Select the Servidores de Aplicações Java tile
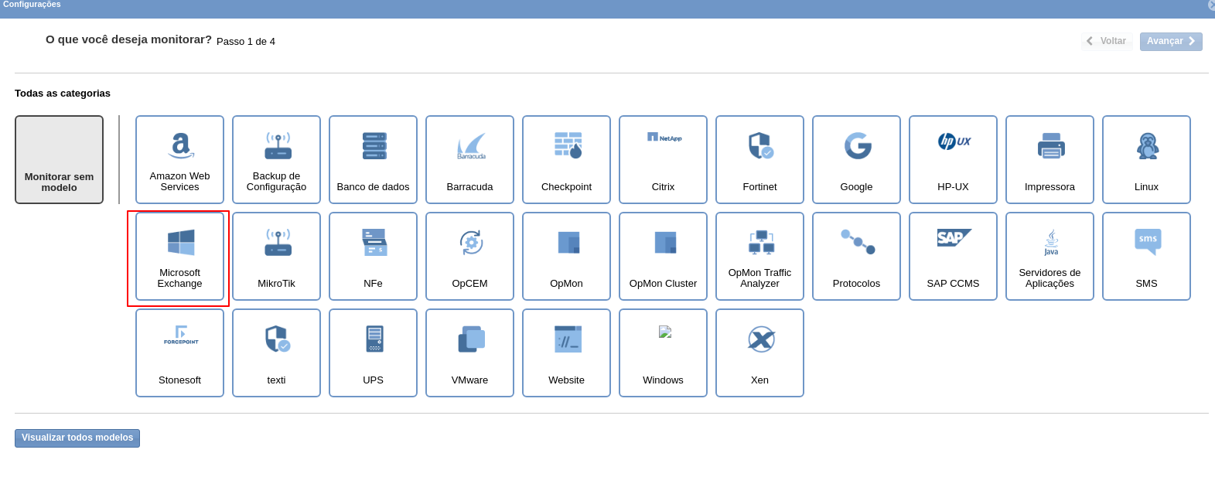1215x494 pixels. coord(1050,256)
